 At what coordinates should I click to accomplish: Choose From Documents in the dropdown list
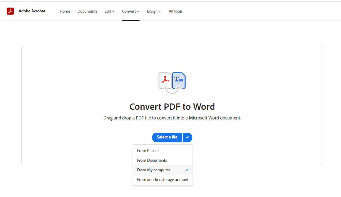coord(163,160)
